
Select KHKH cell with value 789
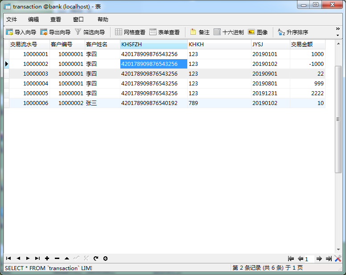[219, 103]
